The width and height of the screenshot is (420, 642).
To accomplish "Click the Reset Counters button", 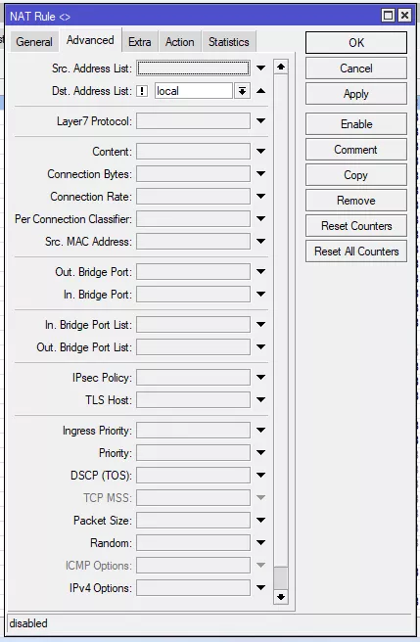I will tap(356, 226).
